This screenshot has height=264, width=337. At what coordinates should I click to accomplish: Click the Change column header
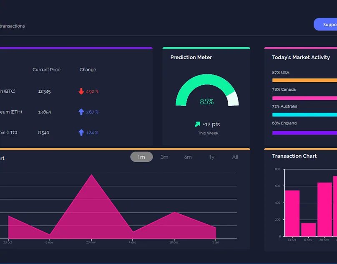click(88, 70)
